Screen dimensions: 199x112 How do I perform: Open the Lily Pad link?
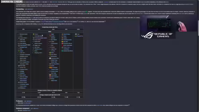tap(53, 51)
